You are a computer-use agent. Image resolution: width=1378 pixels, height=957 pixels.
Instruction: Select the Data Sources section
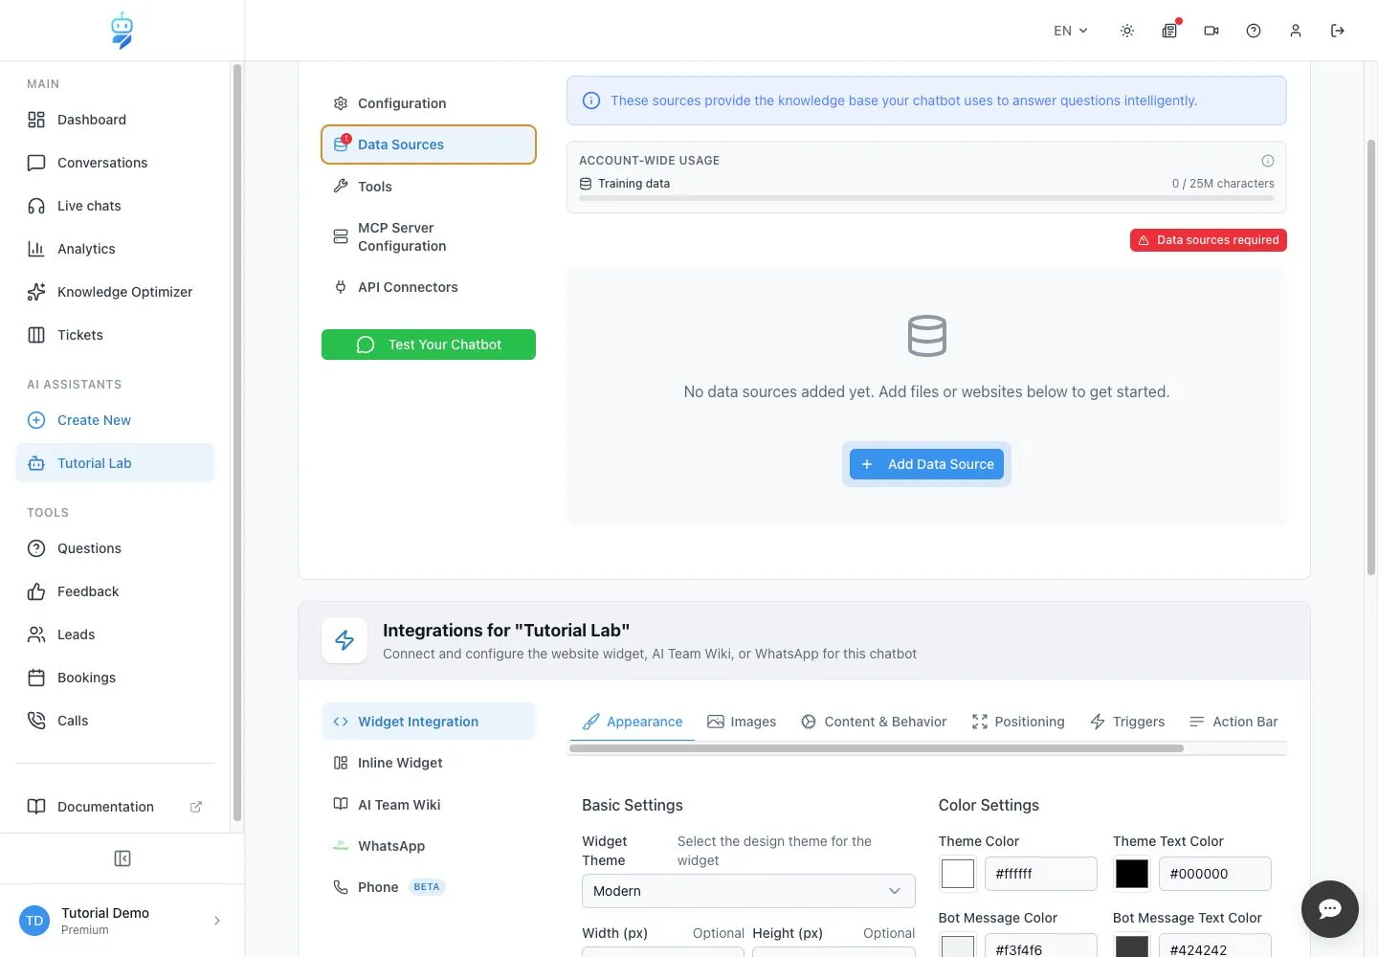(x=429, y=145)
